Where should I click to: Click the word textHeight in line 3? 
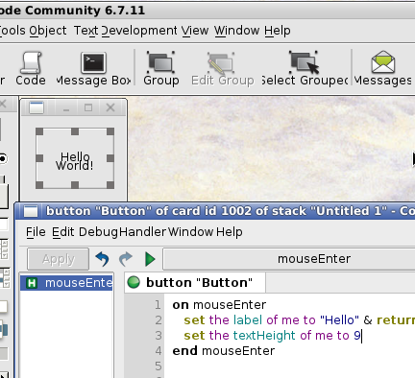(x=264, y=336)
